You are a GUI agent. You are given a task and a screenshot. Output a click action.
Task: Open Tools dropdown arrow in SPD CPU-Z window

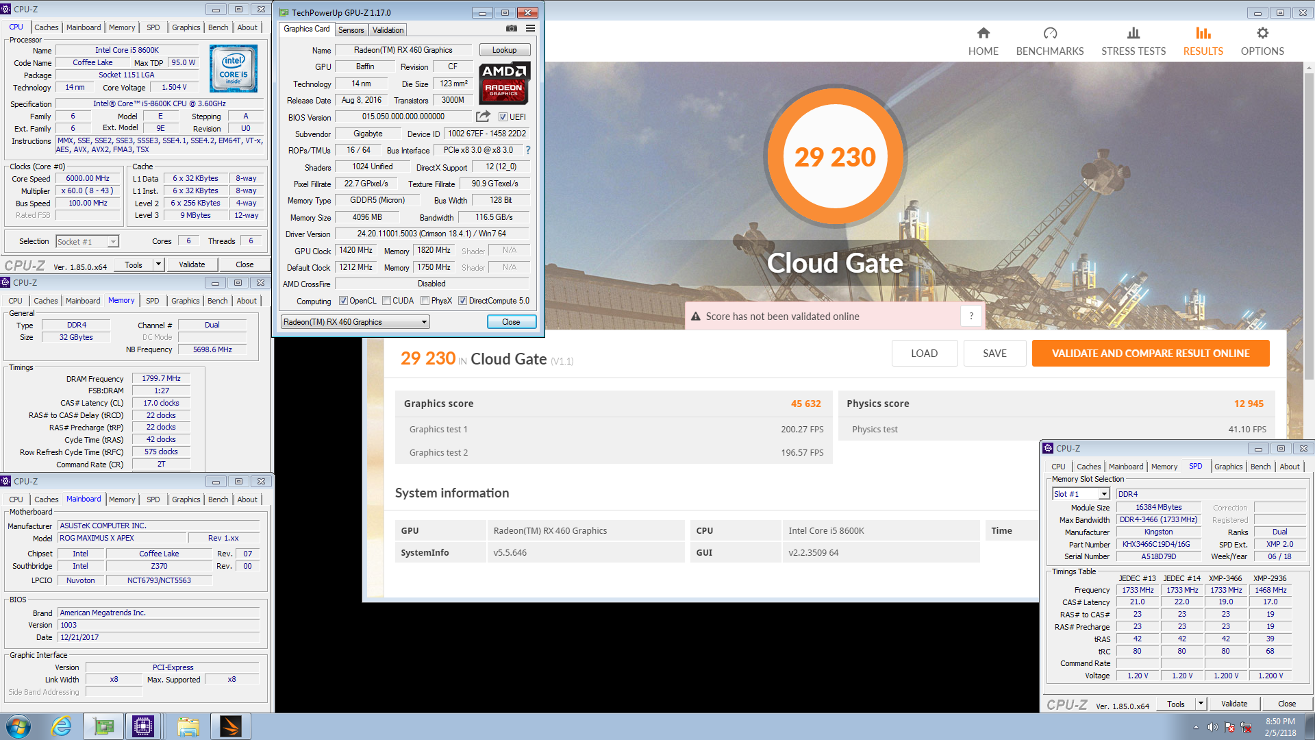1201,704
